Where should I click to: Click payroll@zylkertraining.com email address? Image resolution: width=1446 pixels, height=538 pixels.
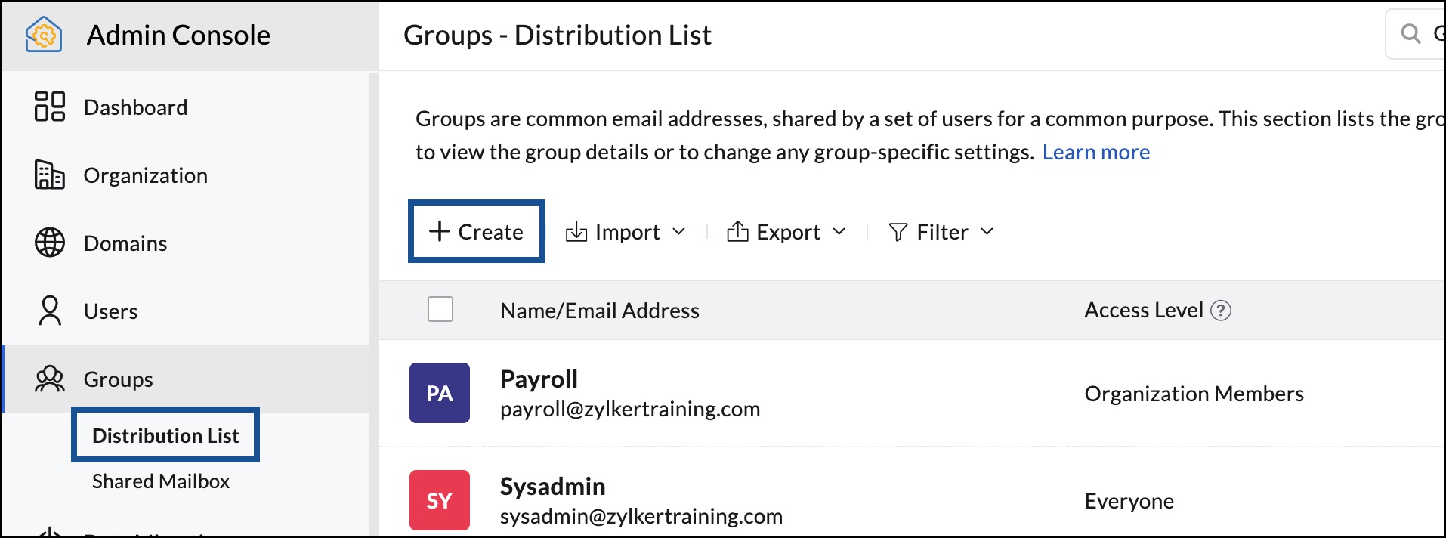pyautogui.click(x=630, y=409)
